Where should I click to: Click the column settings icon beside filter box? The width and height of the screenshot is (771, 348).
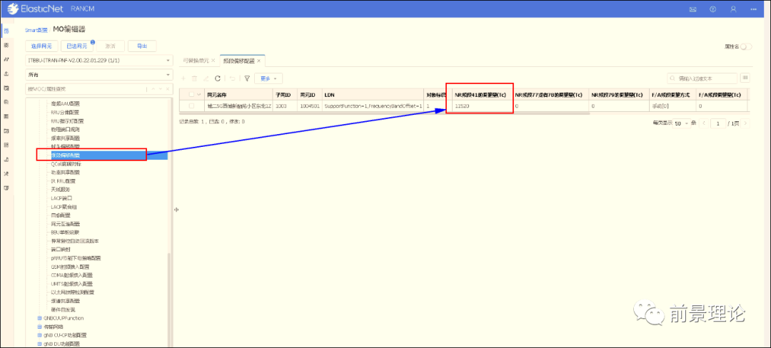(x=745, y=78)
